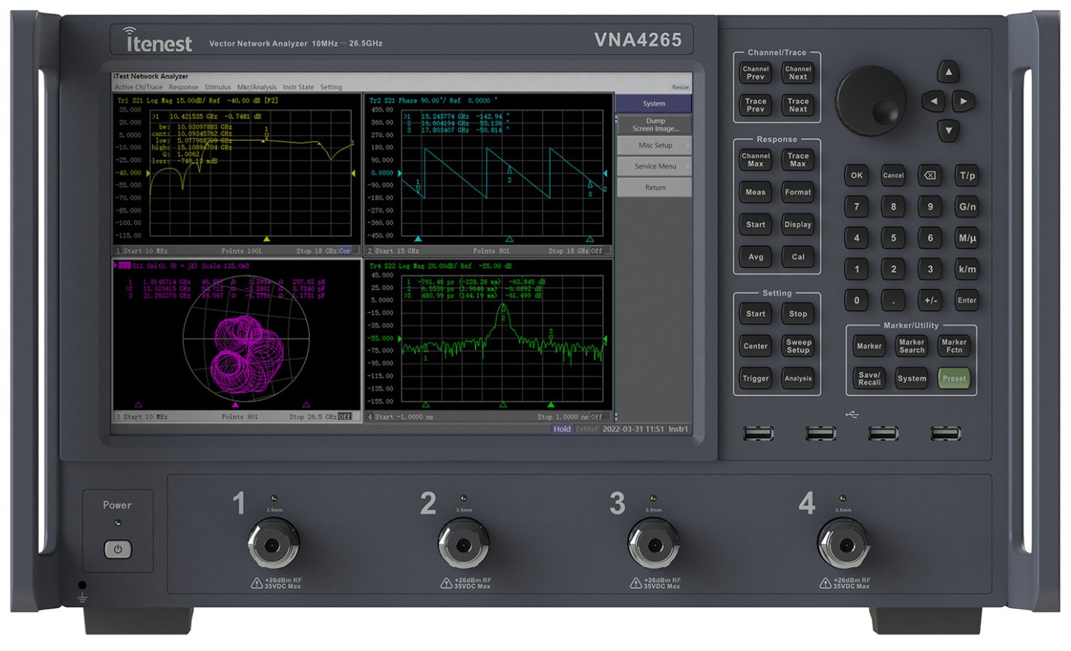The image size is (1071, 651).
Task: Click the System softkey header
Action: 654,103
